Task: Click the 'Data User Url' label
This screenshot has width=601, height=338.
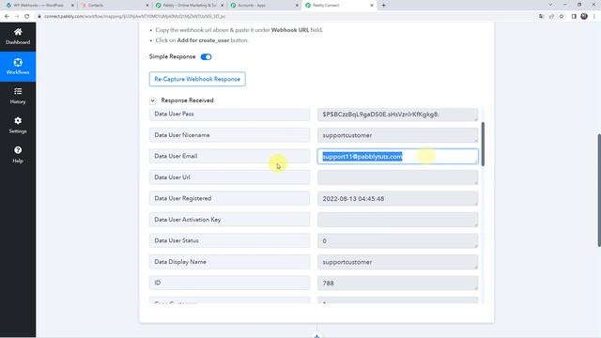Action: click(229, 177)
